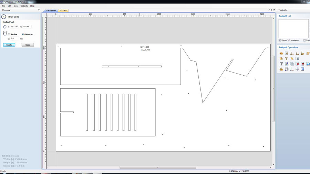This screenshot has width=310, height=174.
Task: Click the square frame with circle icon
Action: pyautogui.click(x=287, y=69)
